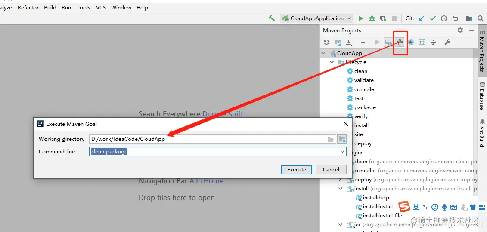Viewport: 487px width, 232px height.
Task: Click Show Dependencies diagram icon
Action: click(422, 42)
